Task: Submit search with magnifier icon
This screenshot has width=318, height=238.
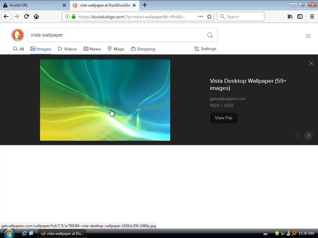Action: pyautogui.click(x=210, y=35)
